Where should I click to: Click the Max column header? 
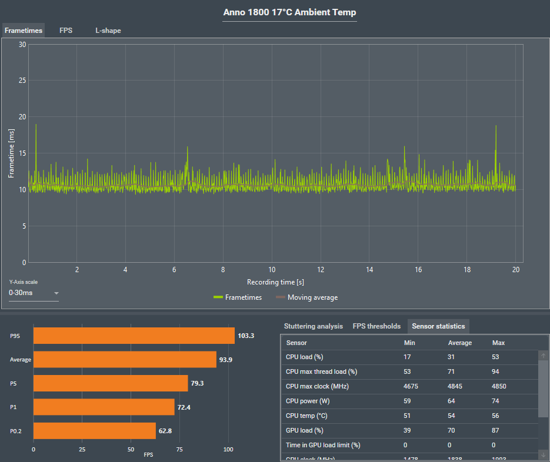(498, 343)
